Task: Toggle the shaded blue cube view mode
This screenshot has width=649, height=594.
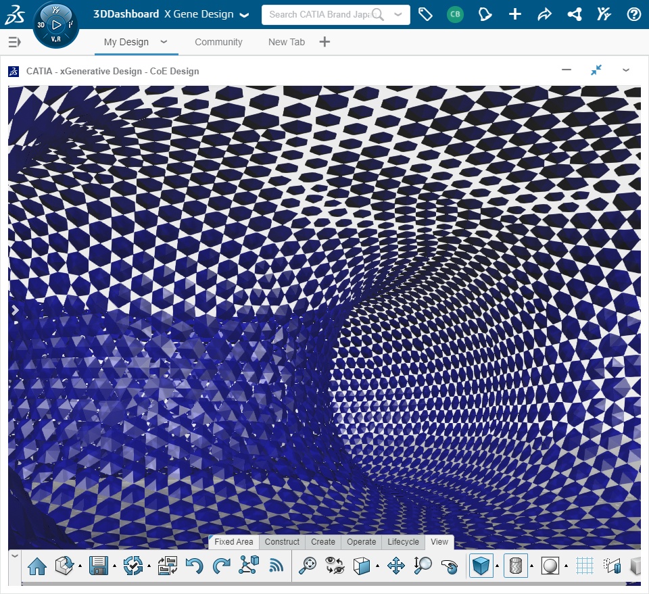Action: [481, 566]
